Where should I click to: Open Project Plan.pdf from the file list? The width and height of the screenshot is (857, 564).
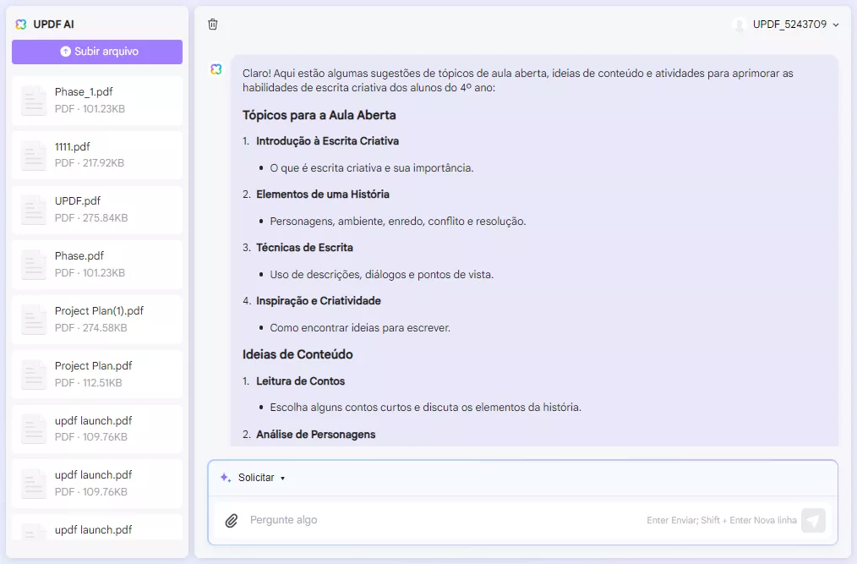96,373
